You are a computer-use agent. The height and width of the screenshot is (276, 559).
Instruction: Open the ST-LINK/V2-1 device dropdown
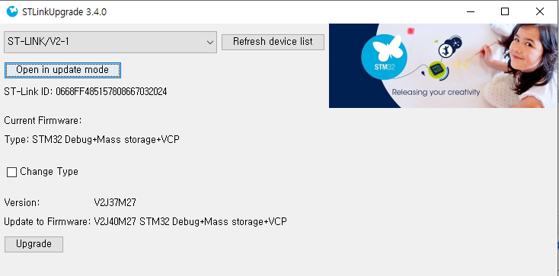[110, 42]
